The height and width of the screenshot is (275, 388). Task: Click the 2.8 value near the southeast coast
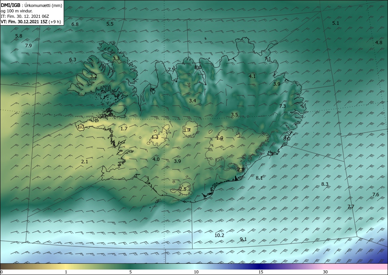click(241, 169)
